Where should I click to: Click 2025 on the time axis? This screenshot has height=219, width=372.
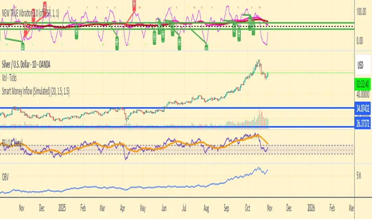[62, 208]
